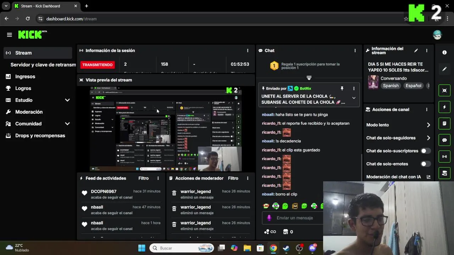The width and height of the screenshot is (454, 255).
Task: Open the three-dot menu of Acciones de canal
Action: click(x=427, y=110)
